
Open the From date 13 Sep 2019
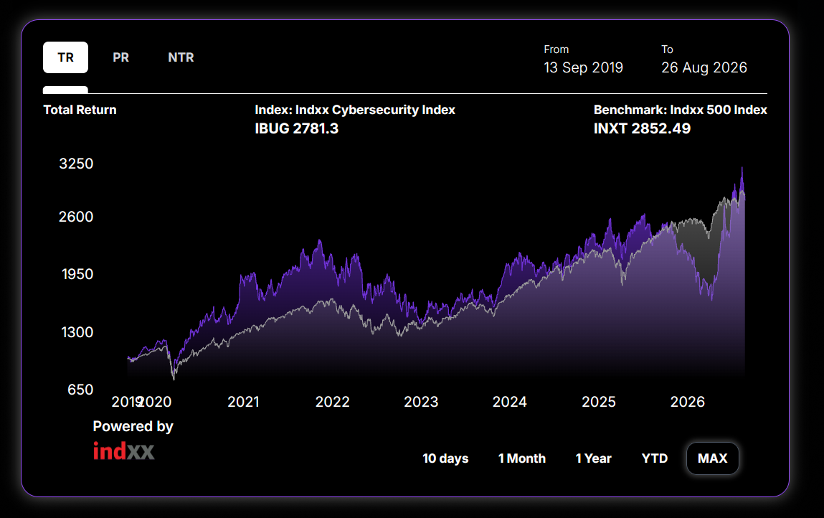pos(583,67)
